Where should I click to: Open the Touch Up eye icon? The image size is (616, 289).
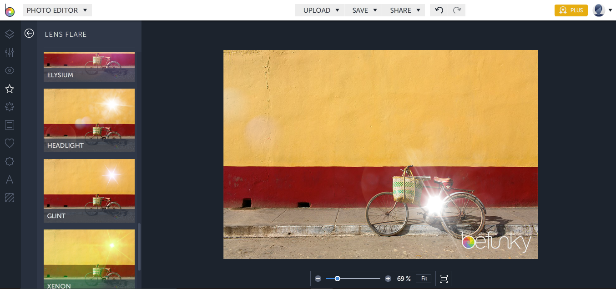tap(10, 70)
